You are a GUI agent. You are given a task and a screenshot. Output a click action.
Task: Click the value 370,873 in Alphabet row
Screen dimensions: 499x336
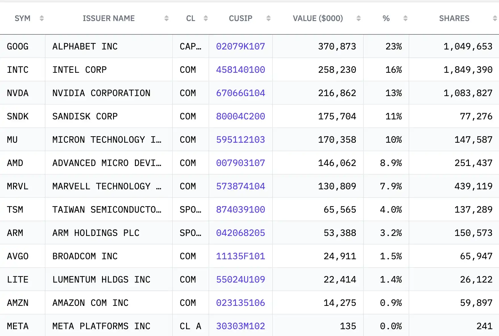tap(337, 46)
